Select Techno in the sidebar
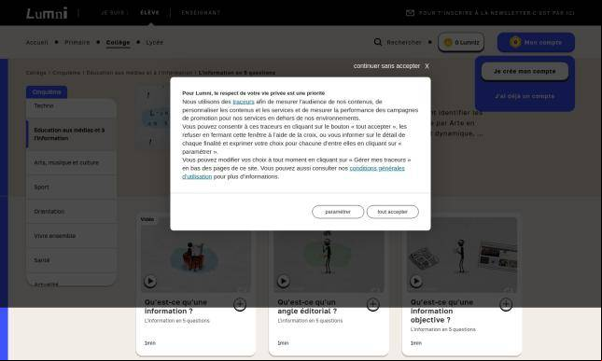 click(x=72, y=106)
